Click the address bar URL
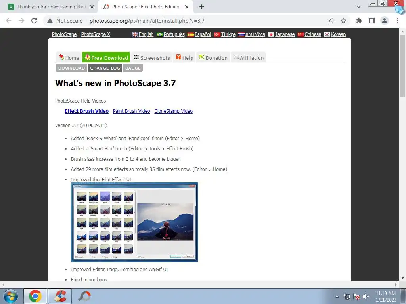This screenshot has height=304, width=406. (147, 21)
